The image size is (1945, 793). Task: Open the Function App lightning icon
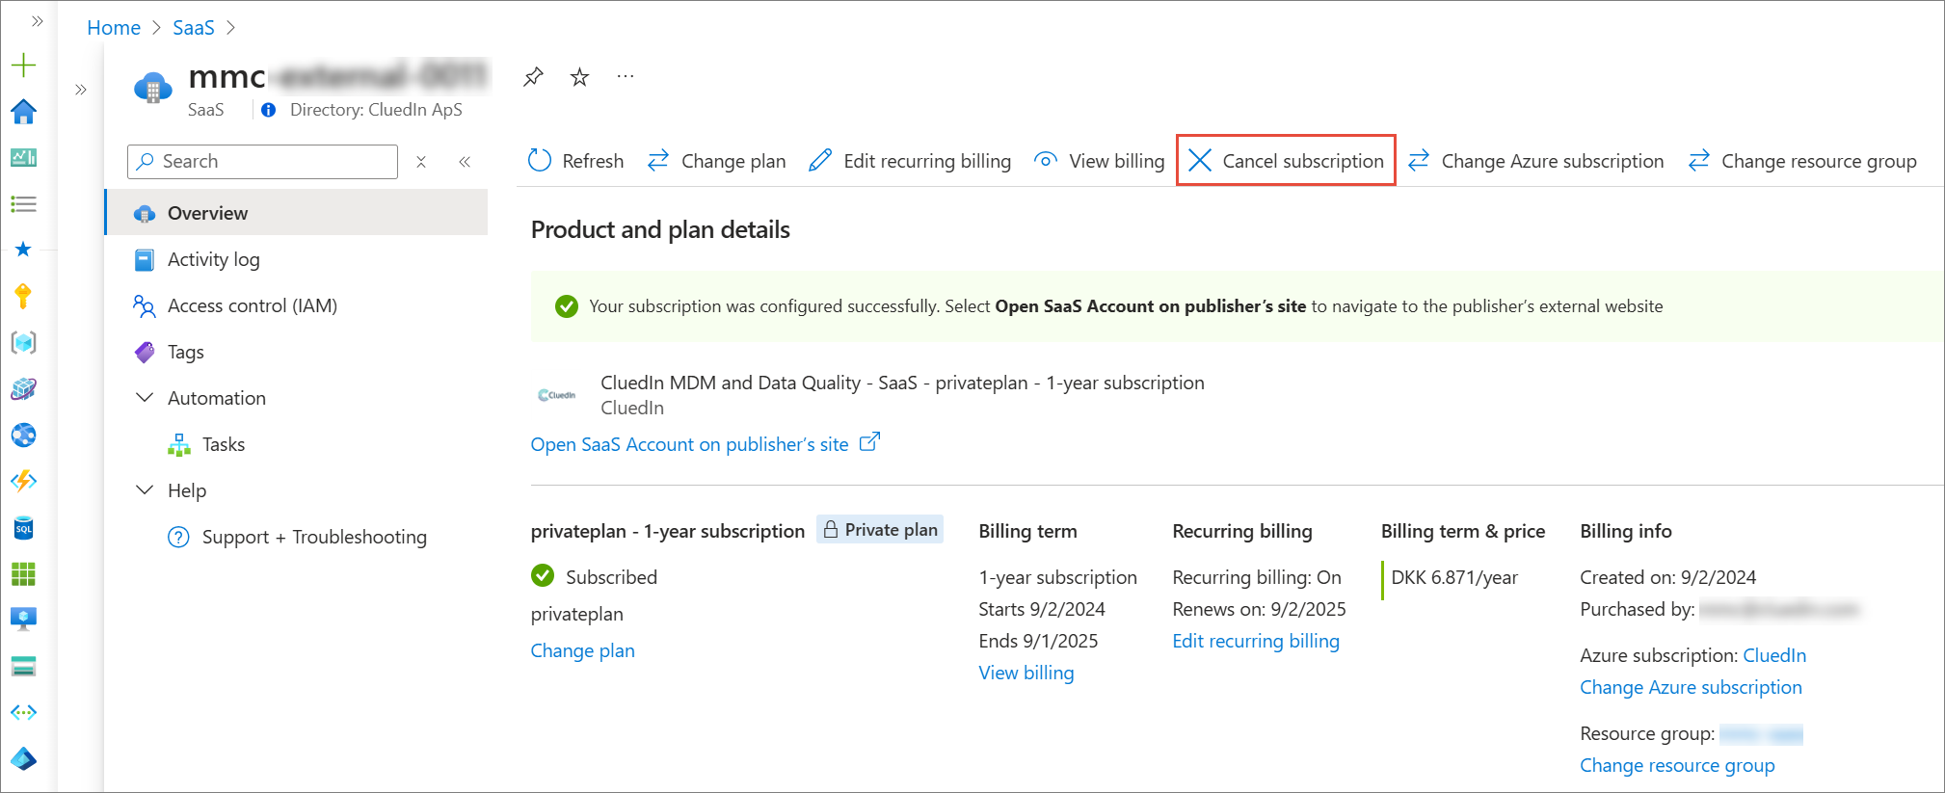(x=23, y=481)
